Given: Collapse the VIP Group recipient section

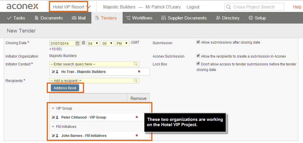Looking at the screenshot, I should click(53, 108).
